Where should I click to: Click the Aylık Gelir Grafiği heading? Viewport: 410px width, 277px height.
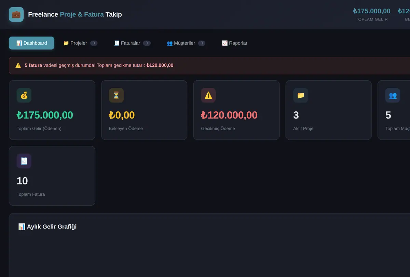[x=52, y=226]
